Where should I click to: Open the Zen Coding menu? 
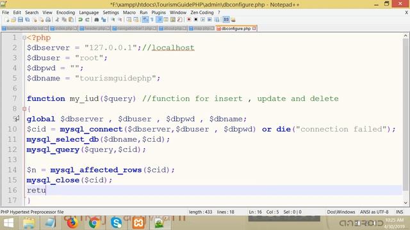[202, 13]
